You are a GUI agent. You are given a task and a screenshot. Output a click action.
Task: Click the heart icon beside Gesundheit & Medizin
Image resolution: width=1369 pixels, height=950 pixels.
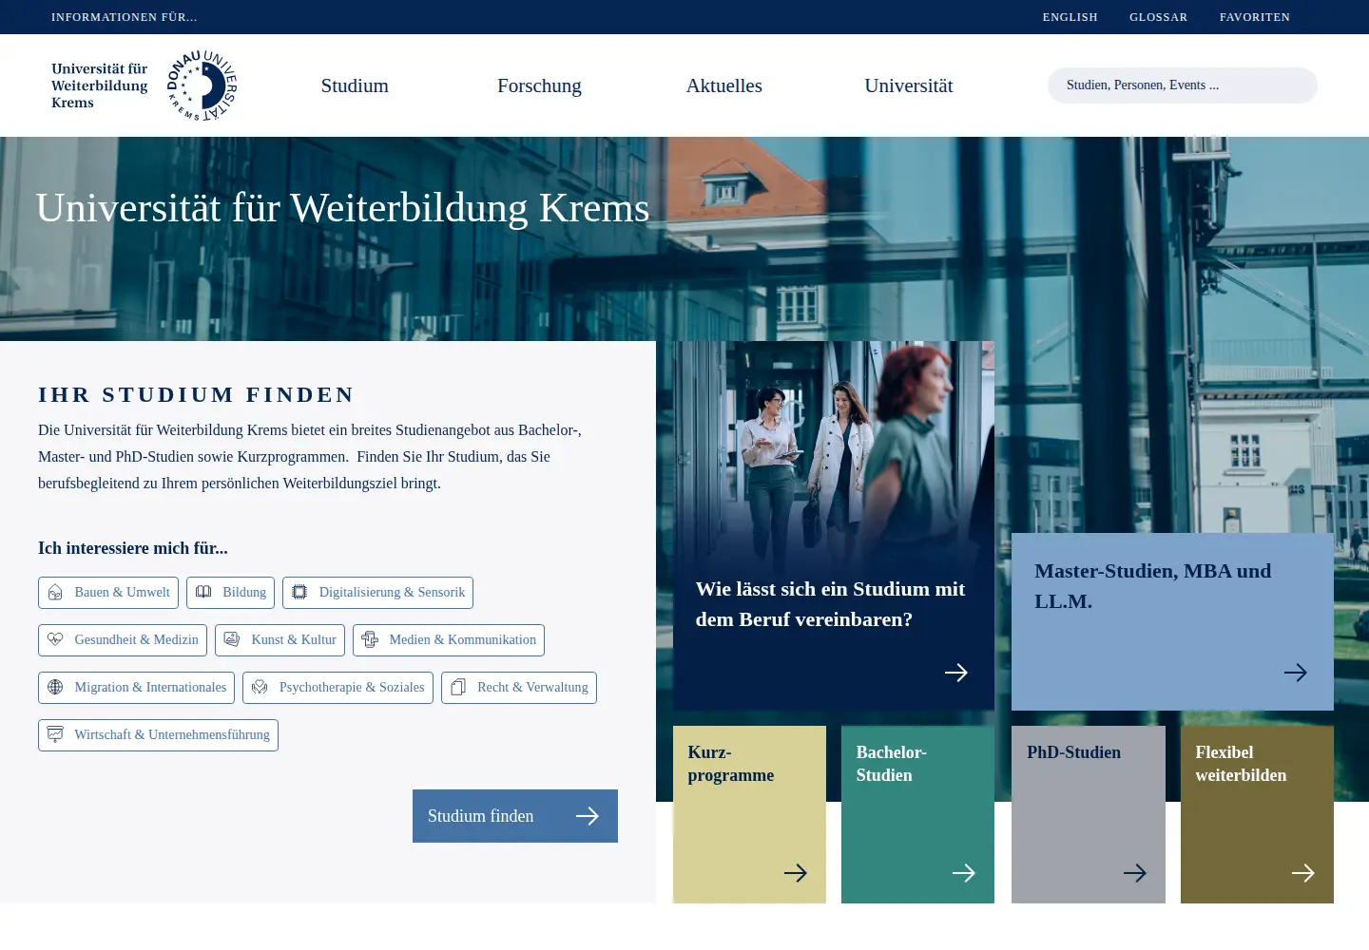point(55,639)
